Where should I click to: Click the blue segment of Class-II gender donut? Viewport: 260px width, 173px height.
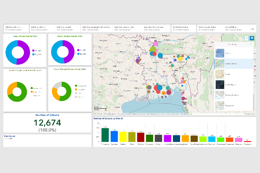click(x=54, y=52)
